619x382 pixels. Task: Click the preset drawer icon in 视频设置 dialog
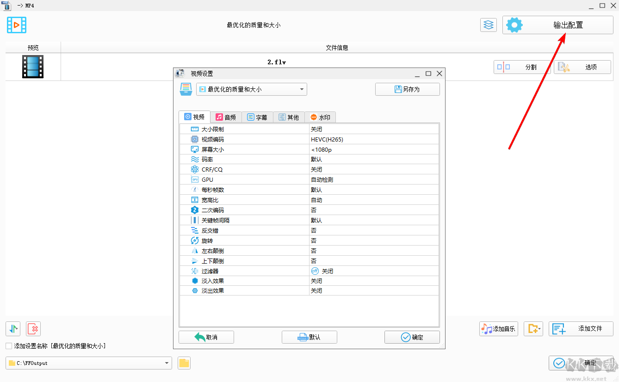click(187, 89)
